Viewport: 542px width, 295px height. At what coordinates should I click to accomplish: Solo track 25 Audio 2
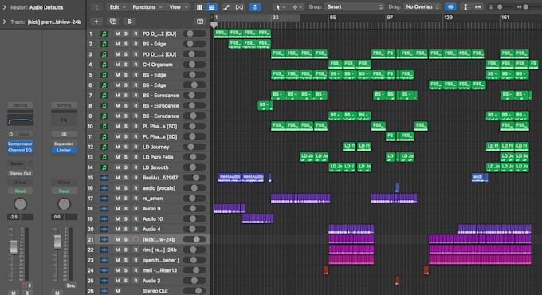coord(126,281)
